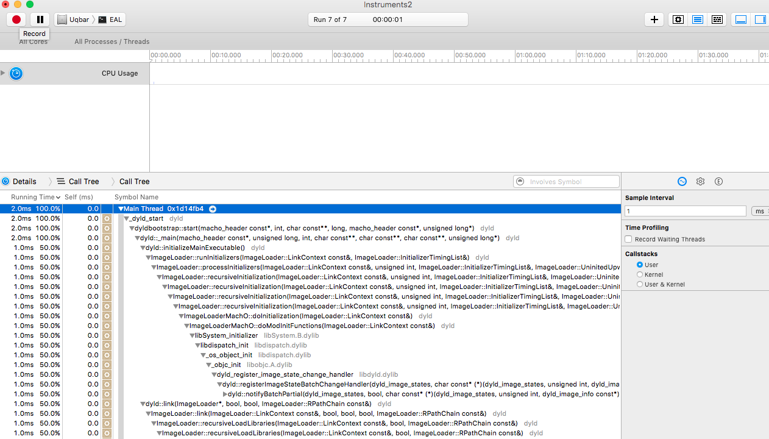Select User & Kernel callstacks
769x439 pixels.
(639, 284)
